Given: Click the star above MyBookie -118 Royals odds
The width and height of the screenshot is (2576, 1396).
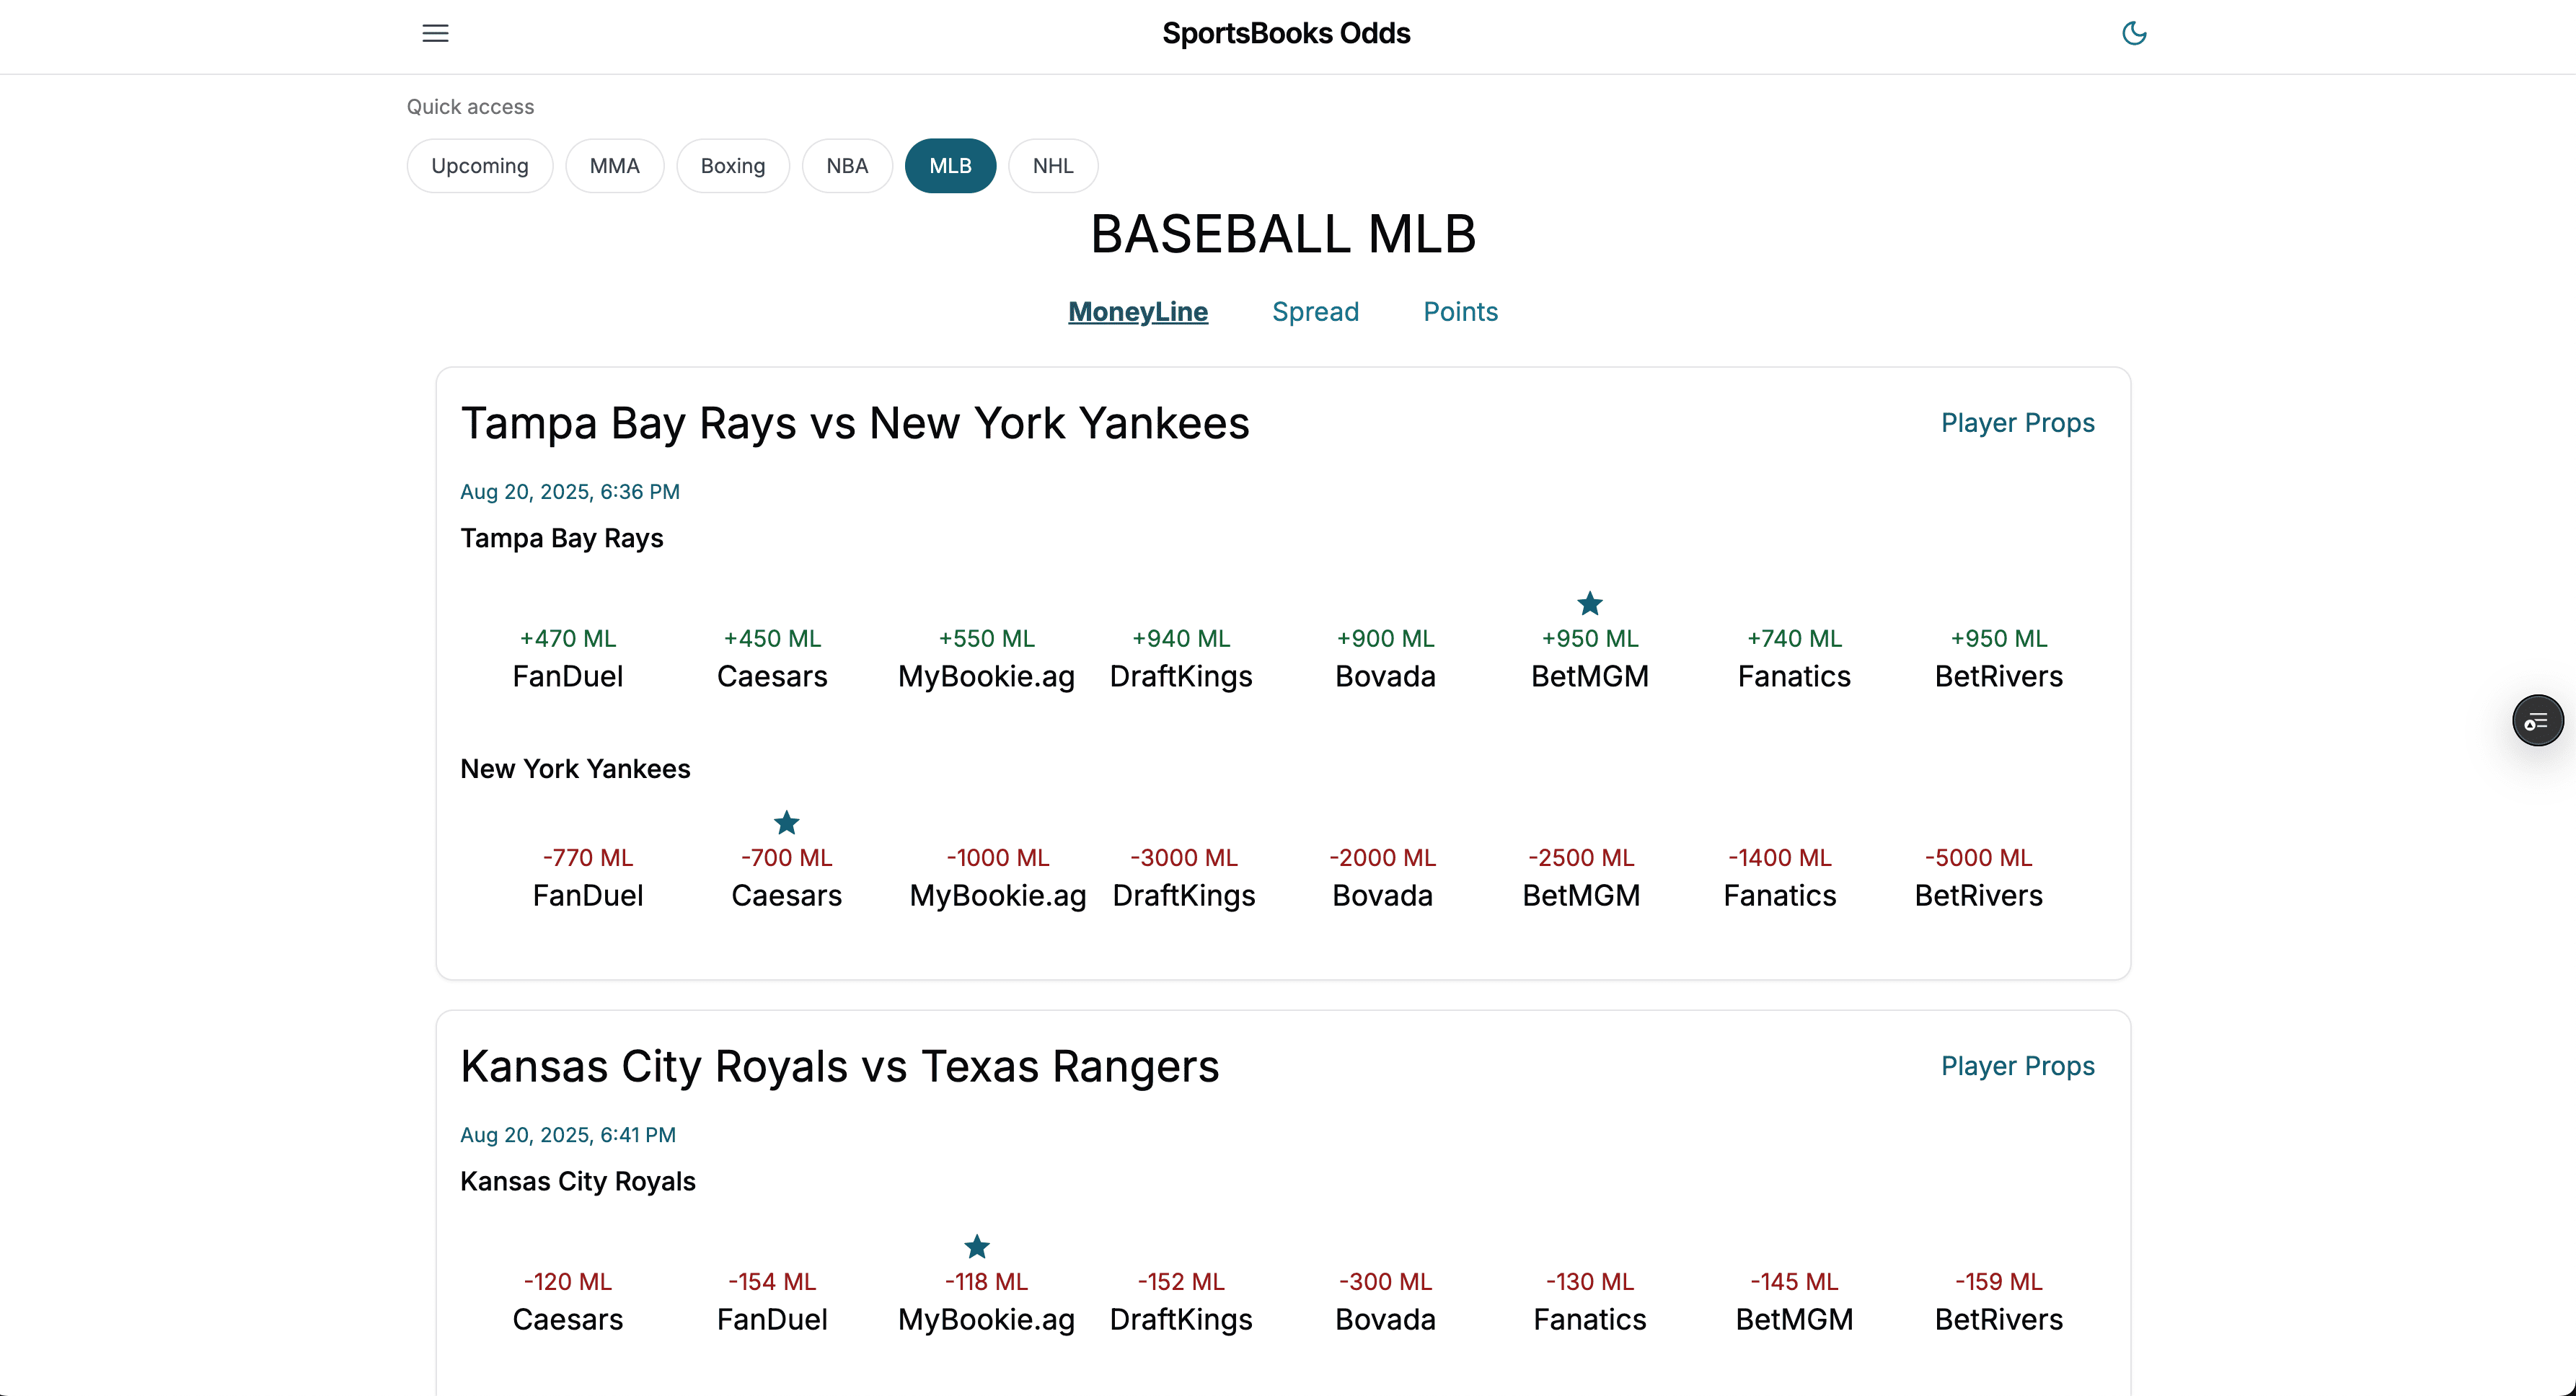Looking at the screenshot, I should 976,1246.
